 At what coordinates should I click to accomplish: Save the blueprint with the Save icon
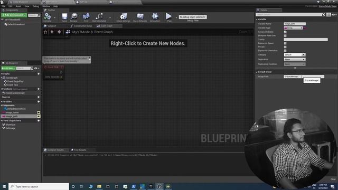tap(64, 17)
